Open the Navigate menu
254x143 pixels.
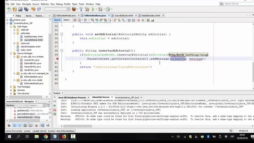(27, 4)
